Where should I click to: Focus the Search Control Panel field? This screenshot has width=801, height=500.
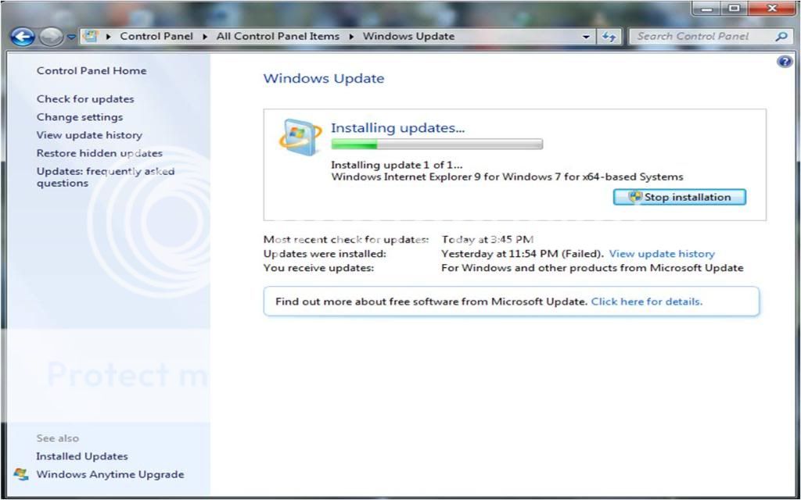click(x=700, y=37)
